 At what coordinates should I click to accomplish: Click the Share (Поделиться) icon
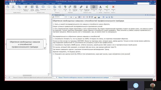[107, 7]
